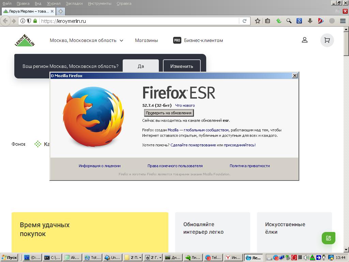This screenshot has height=262, width=349.
Task: Open the Файл menu
Action: click(x=7, y=3)
